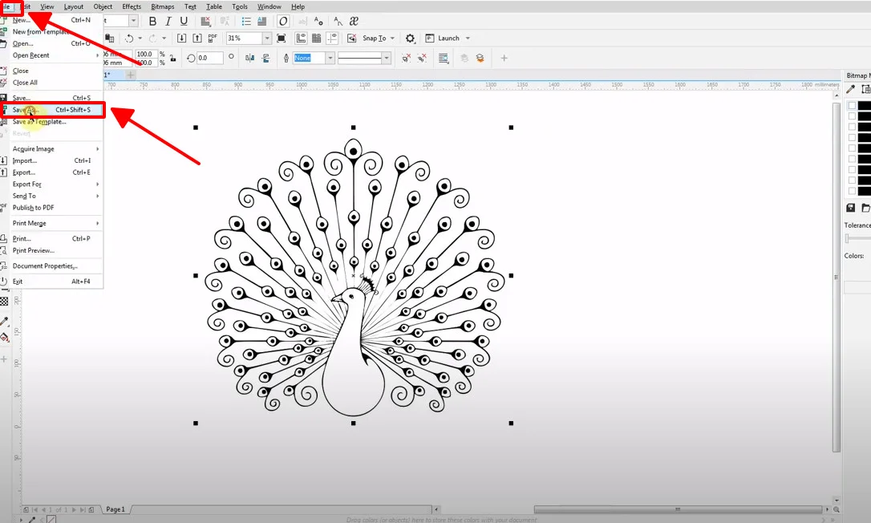The height and width of the screenshot is (523, 871).
Task: Click the no-fill swatch in document palette
Action: pyautogui.click(x=51, y=519)
